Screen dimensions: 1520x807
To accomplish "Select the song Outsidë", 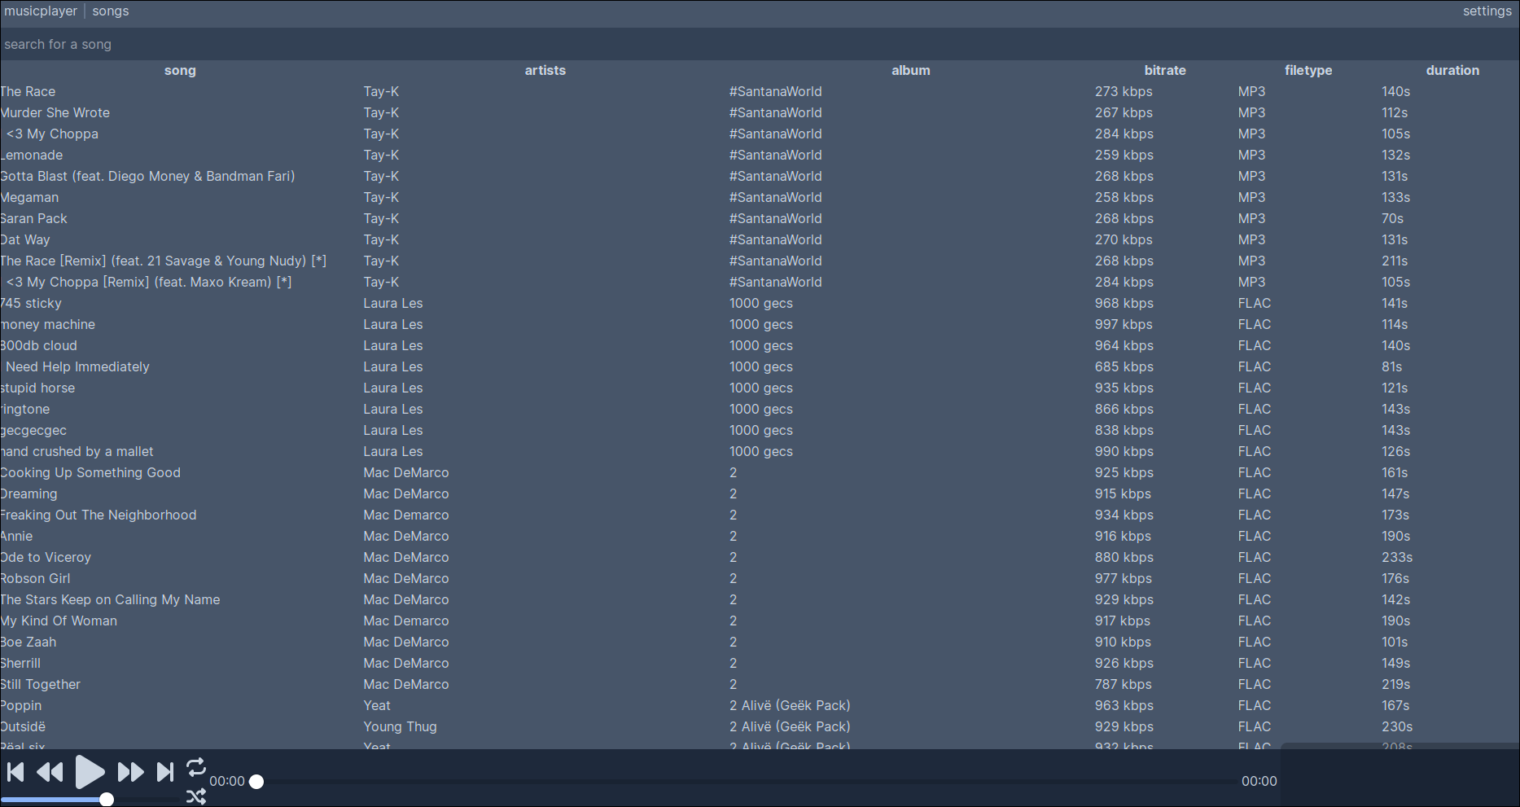I will (x=23, y=727).
